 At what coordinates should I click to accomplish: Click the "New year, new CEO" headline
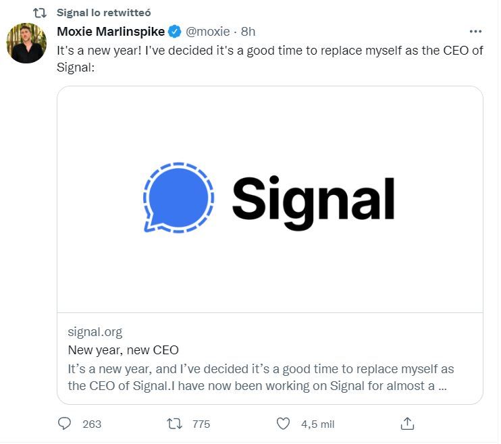(123, 350)
